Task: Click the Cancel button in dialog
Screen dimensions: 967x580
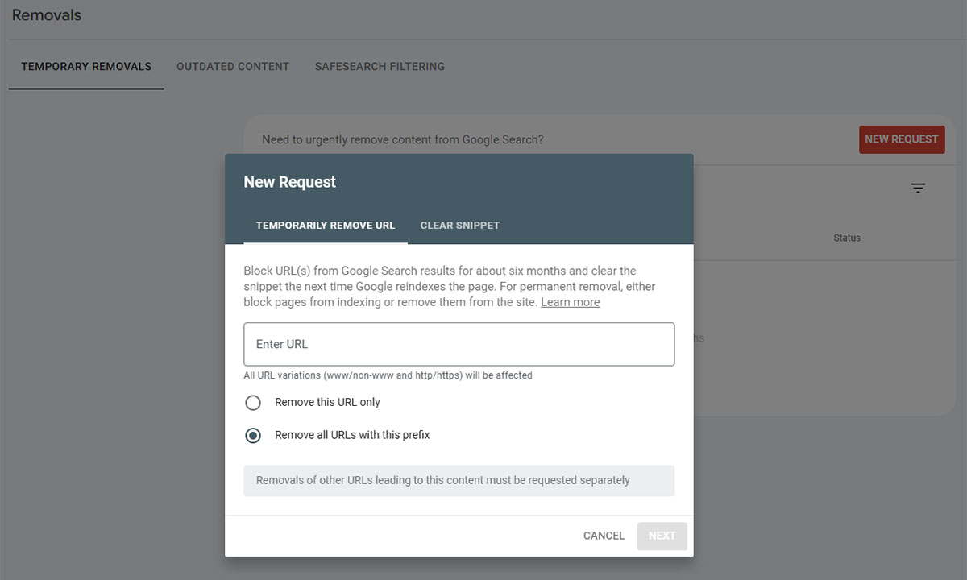Action: (x=604, y=536)
